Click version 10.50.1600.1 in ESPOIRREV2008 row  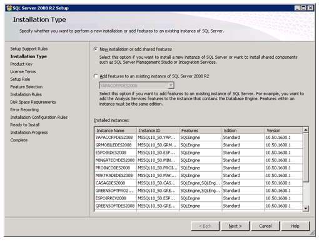tap(283, 198)
